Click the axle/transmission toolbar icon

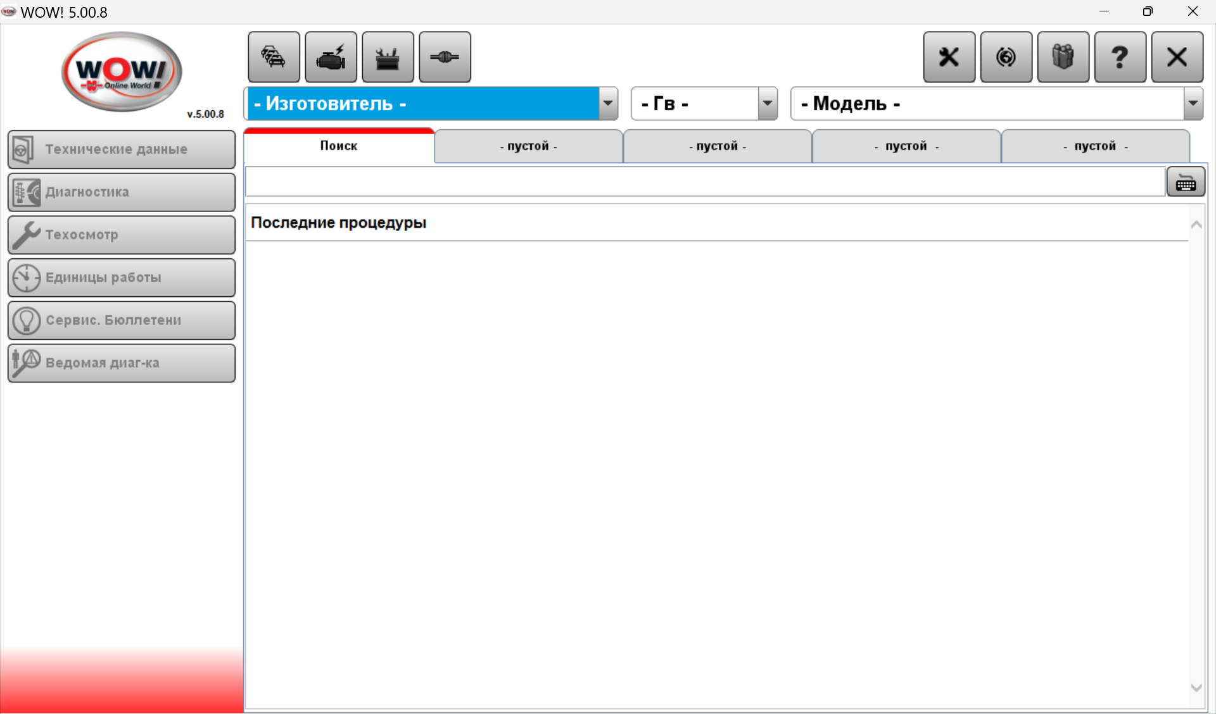pos(445,57)
